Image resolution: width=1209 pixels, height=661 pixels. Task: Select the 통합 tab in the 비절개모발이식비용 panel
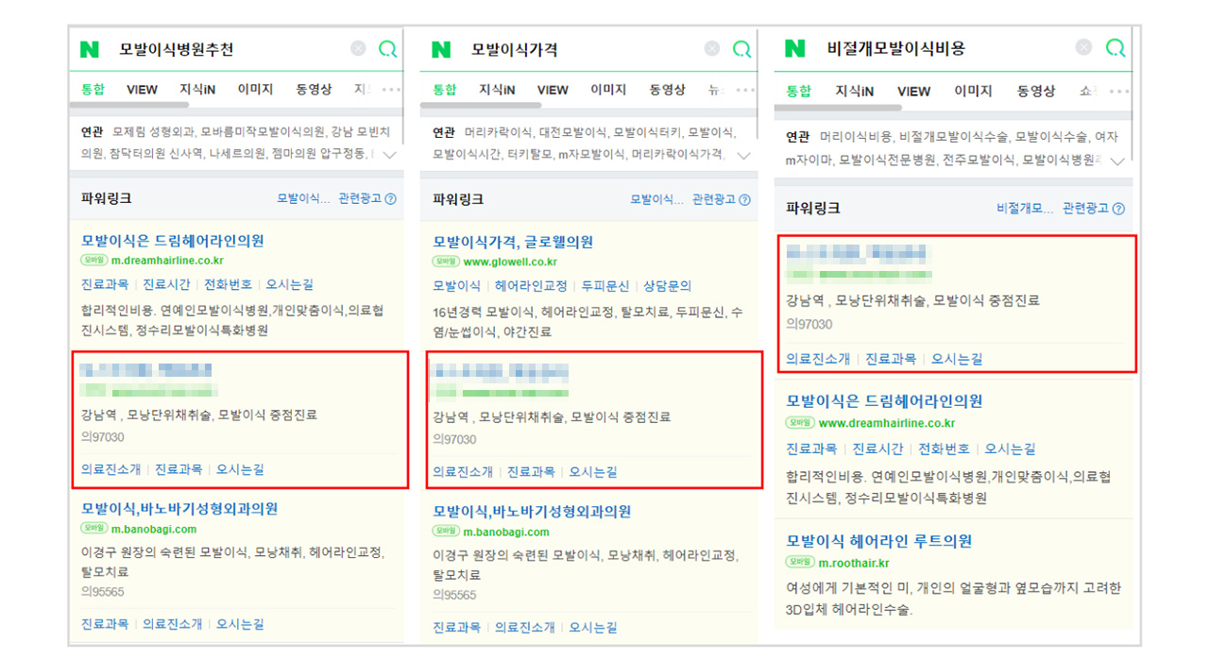799,92
